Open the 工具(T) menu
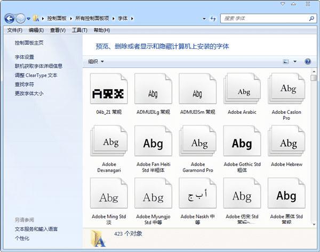This screenshot has width=320, height=252. [x=79, y=30]
